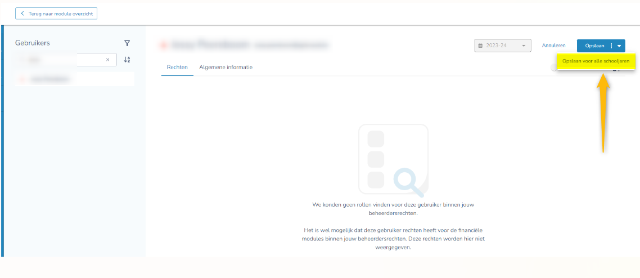The width and height of the screenshot is (640, 278).
Task: Open the filter icon next to Gebruikers
Action: click(x=127, y=43)
